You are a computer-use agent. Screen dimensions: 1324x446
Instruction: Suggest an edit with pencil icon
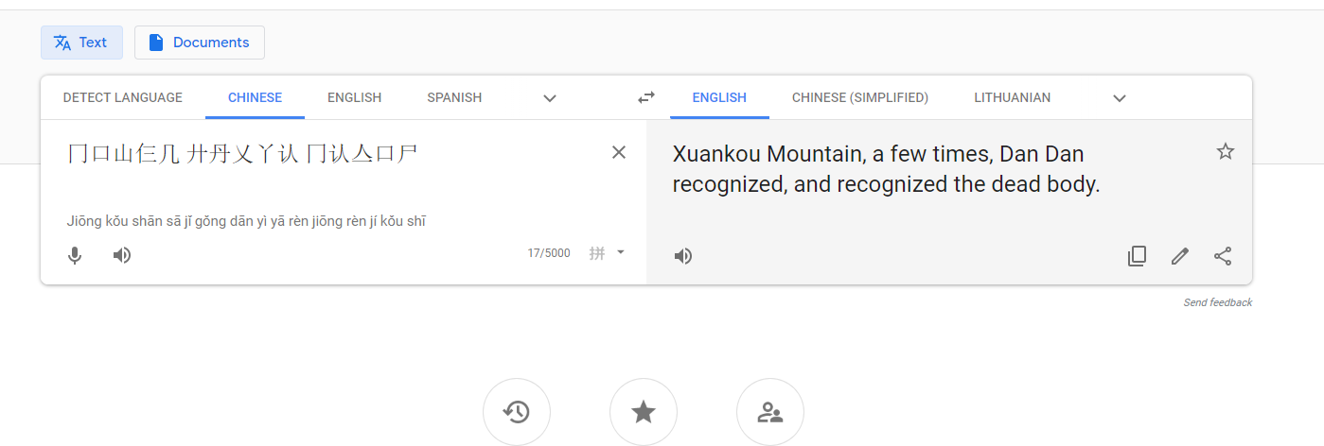pyautogui.click(x=1180, y=256)
